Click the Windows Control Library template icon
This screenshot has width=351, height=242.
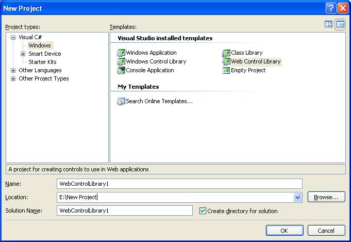121,61
